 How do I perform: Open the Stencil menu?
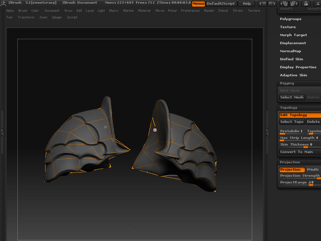click(223, 11)
